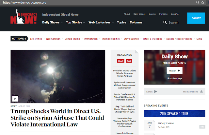Click the Headlines Read button
The image size is (209, 135).
tap(129, 61)
